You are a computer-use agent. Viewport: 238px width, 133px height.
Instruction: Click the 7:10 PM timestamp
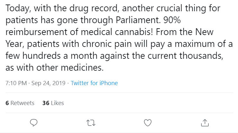[16, 83]
